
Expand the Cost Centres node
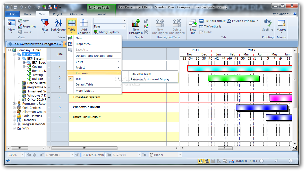point(14,108)
